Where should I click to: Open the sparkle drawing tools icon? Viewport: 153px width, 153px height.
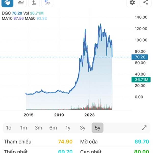47,3
